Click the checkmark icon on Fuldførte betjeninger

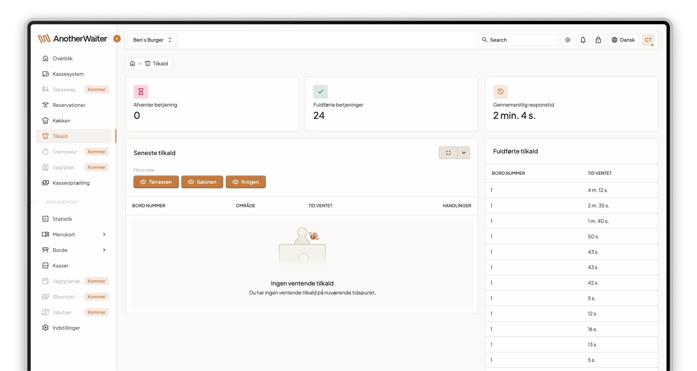click(x=321, y=92)
